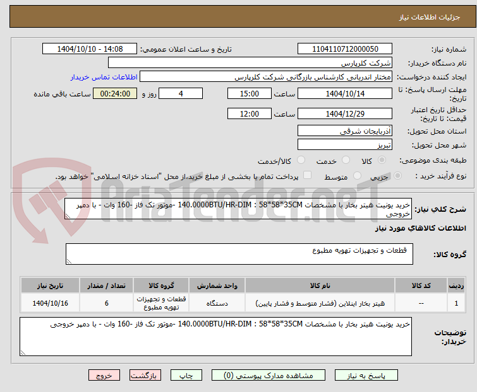Click the مشاهده مدارک پیوستی (0) button
477x392 pixels.
click(x=269, y=376)
